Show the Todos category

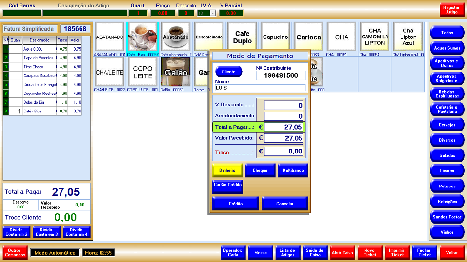(x=447, y=33)
